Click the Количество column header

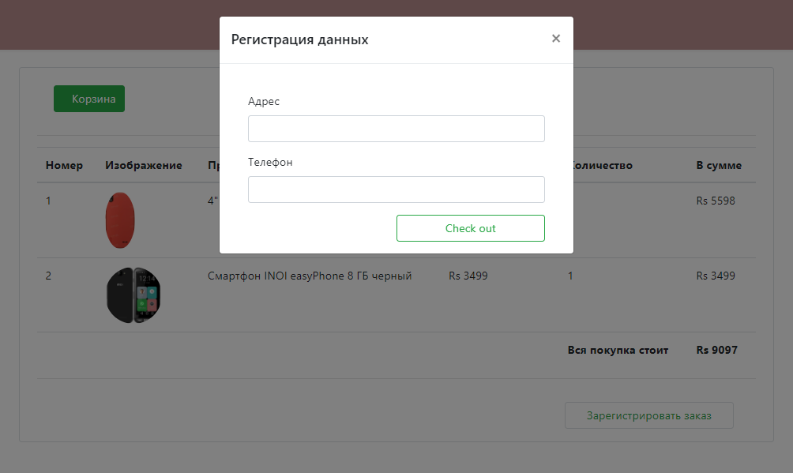pos(599,165)
